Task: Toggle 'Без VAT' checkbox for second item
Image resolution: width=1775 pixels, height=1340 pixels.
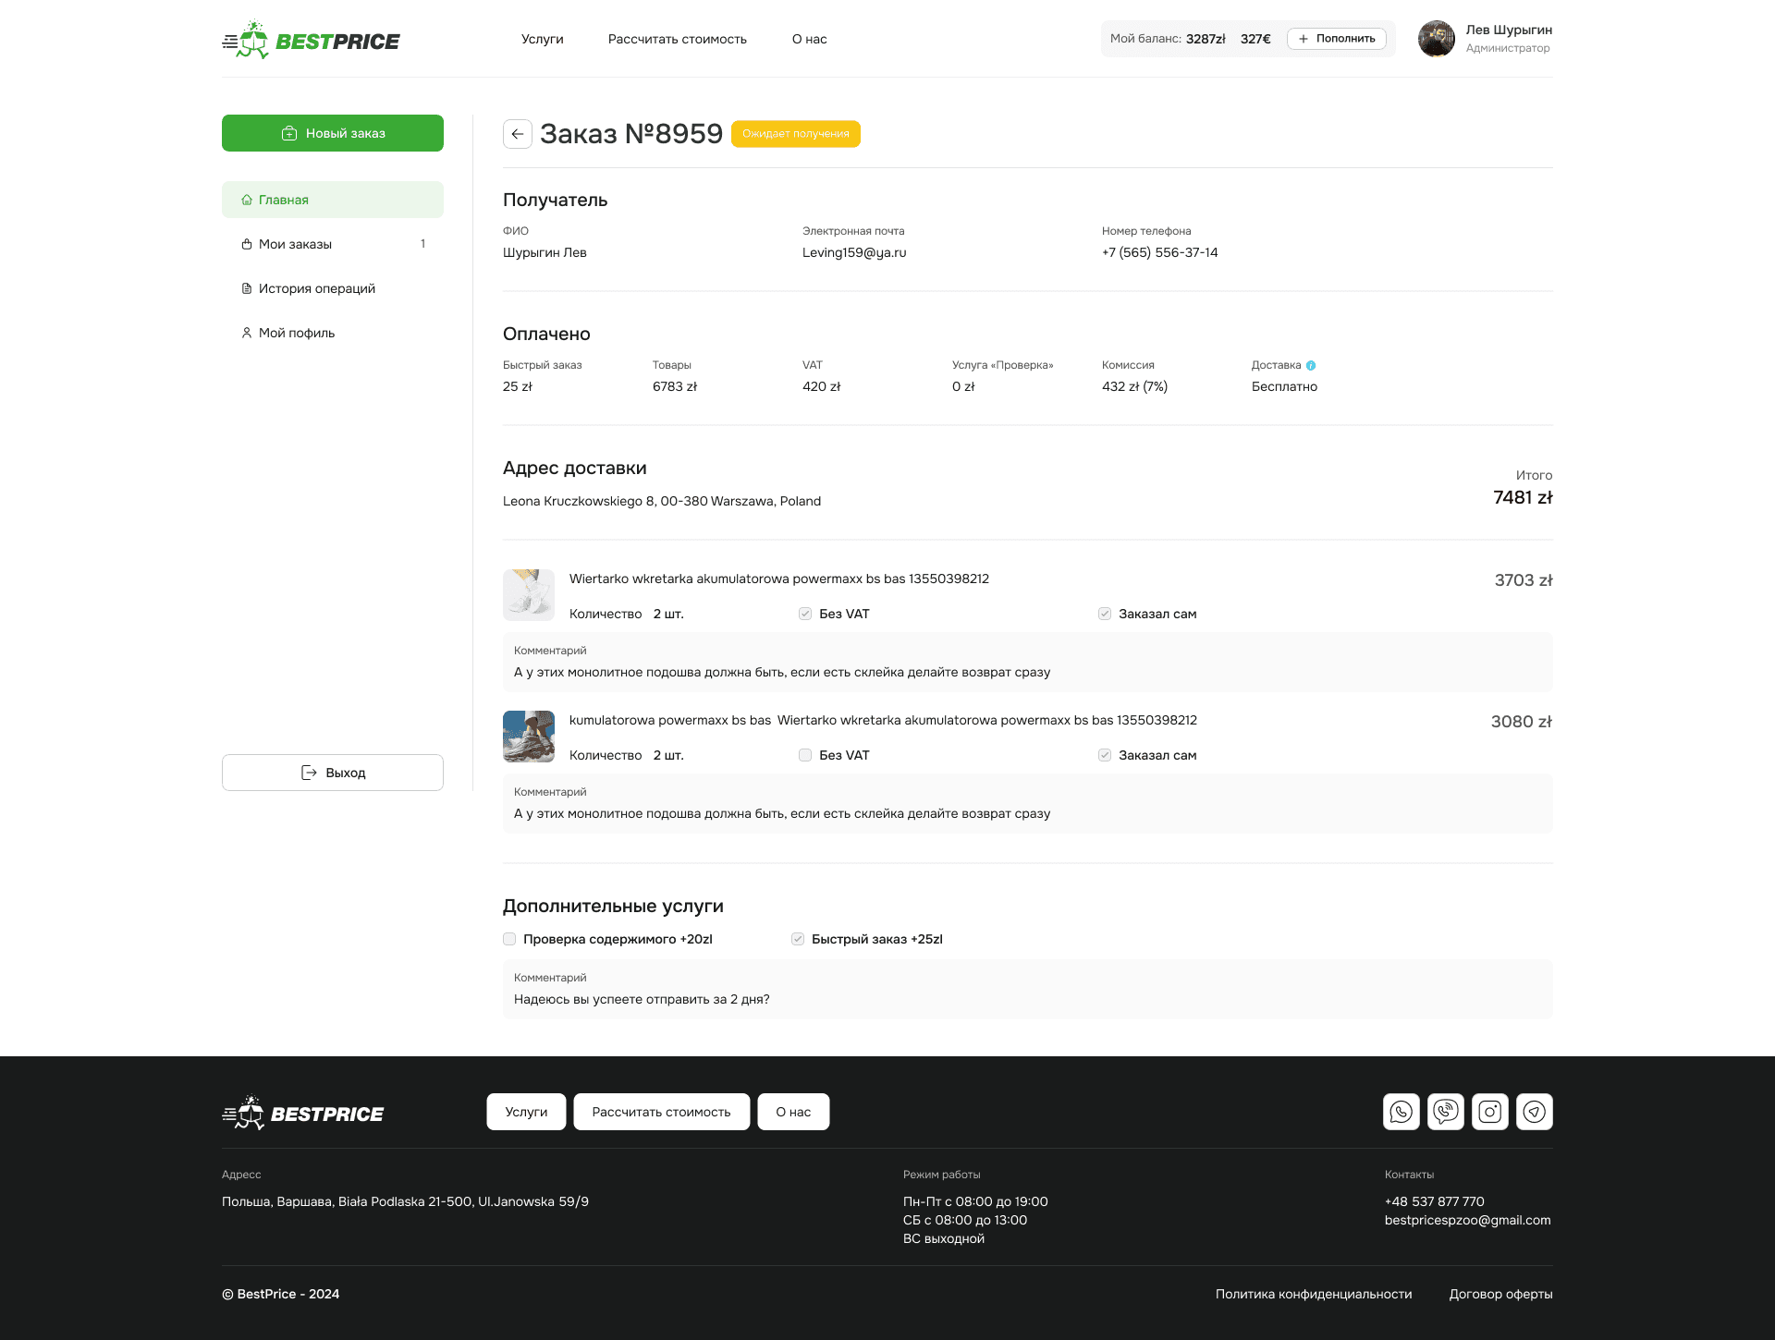Action: (805, 755)
